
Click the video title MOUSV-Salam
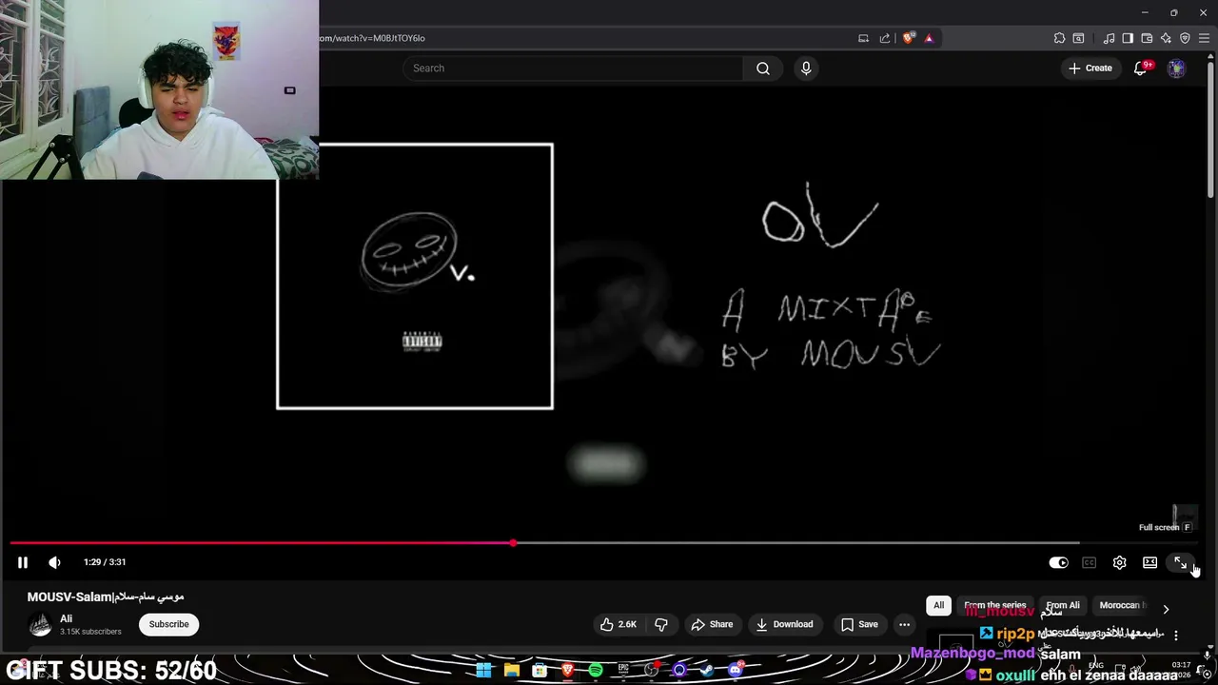click(106, 597)
